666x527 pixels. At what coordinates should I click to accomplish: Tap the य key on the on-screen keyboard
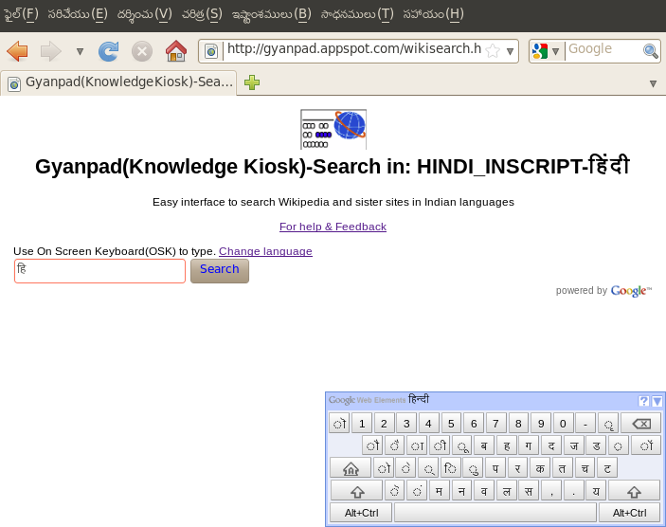596,491
